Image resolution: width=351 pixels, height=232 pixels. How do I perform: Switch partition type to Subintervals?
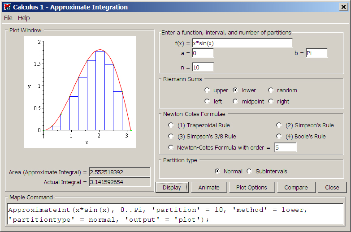249,172
